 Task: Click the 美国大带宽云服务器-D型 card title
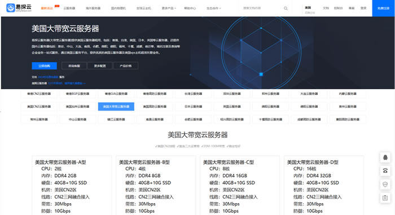(x=313, y=162)
